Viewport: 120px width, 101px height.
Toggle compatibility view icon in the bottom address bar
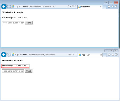(x=73, y=55)
